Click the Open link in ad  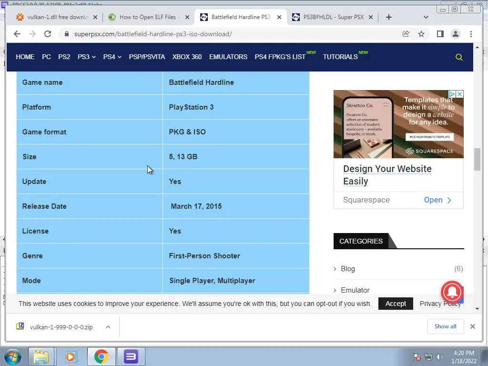[x=437, y=200]
